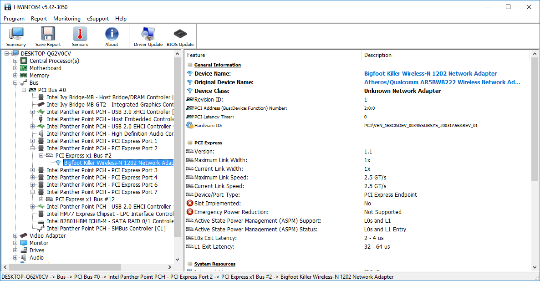Click the SMBus Controller icon in tree
Viewport: 540px width, 281px height.
pos(41,228)
